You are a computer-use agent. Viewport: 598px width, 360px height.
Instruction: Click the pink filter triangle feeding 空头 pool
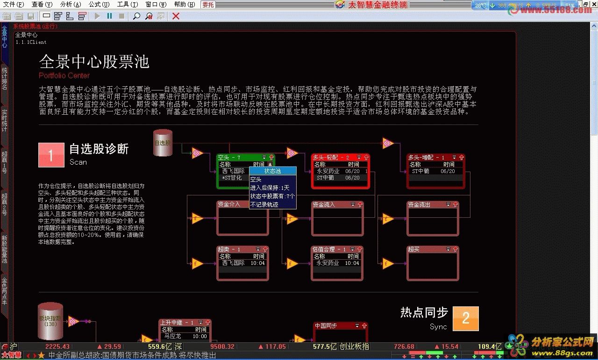point(198,153)
